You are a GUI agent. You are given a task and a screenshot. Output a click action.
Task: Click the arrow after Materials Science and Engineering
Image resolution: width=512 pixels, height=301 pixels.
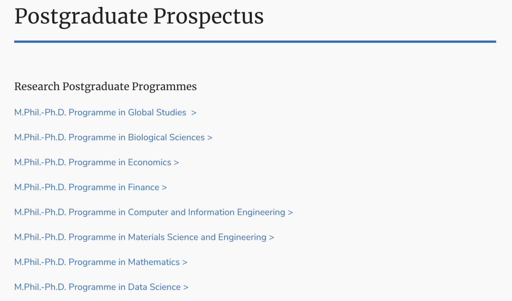pyautogui.click(x=271, y=237)
